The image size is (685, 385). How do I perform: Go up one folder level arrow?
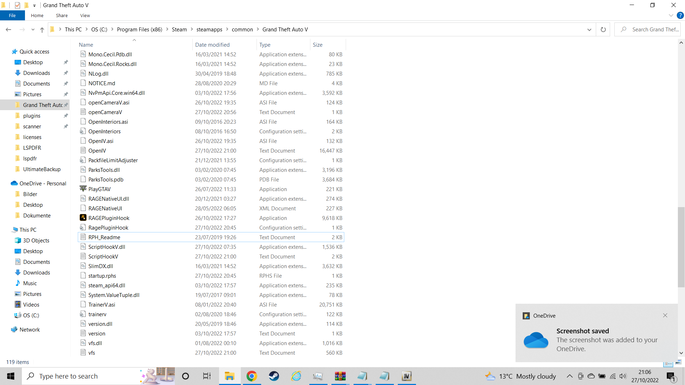[x=42, y=30]
